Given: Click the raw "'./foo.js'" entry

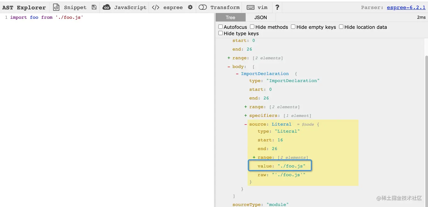Looking at the screenshot, I should [x=281, y=175].
